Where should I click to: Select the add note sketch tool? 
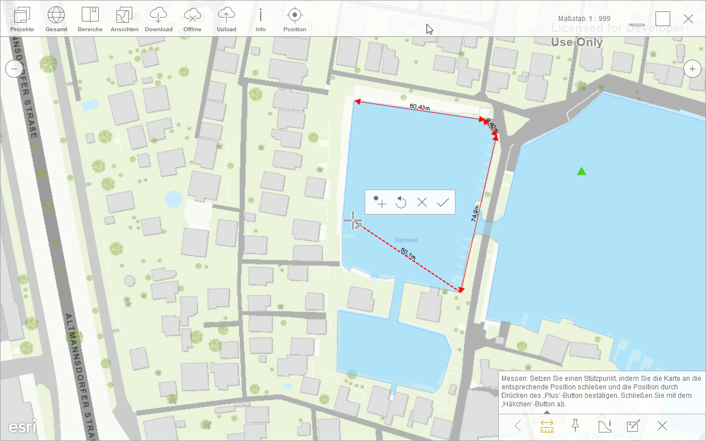tap(633, 426)
